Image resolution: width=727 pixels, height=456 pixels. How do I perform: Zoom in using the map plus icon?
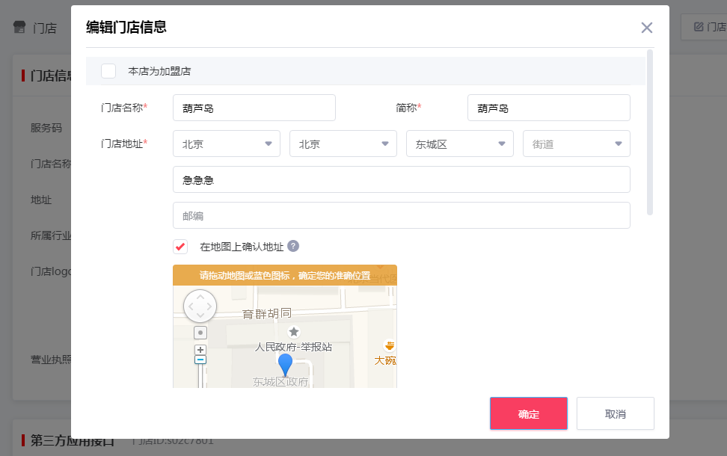click(x=200, y=348)
